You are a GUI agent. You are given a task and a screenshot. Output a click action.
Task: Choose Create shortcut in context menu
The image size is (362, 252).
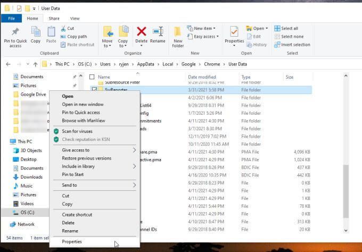coord(95,215)
